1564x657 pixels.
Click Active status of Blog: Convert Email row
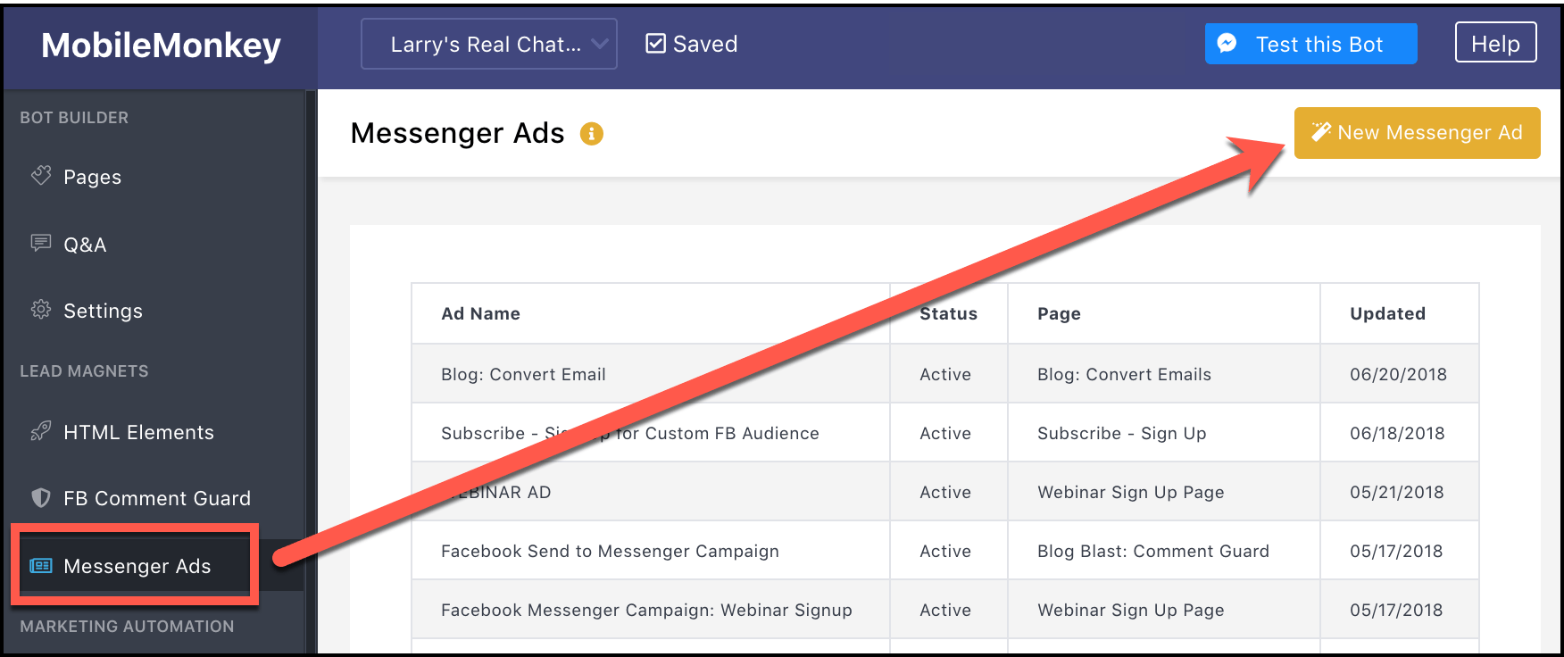tap(945, 374)
